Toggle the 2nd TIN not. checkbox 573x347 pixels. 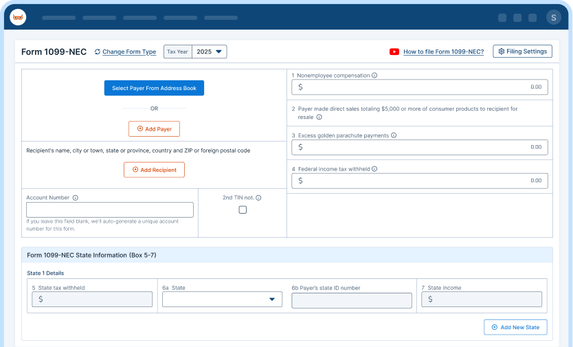click(x=243, y=210)
